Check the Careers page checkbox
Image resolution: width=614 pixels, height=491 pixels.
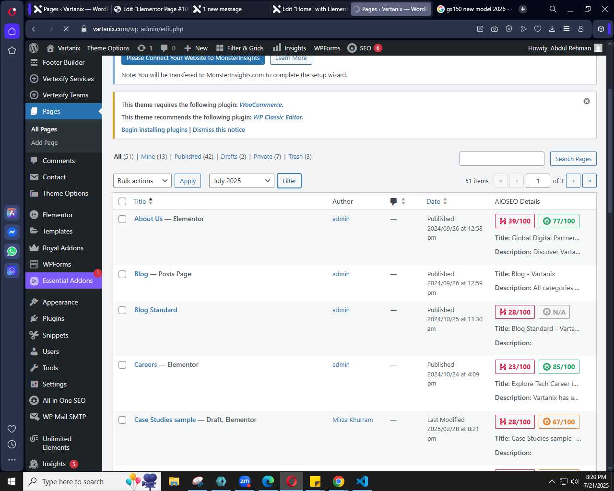pos(122,365)
